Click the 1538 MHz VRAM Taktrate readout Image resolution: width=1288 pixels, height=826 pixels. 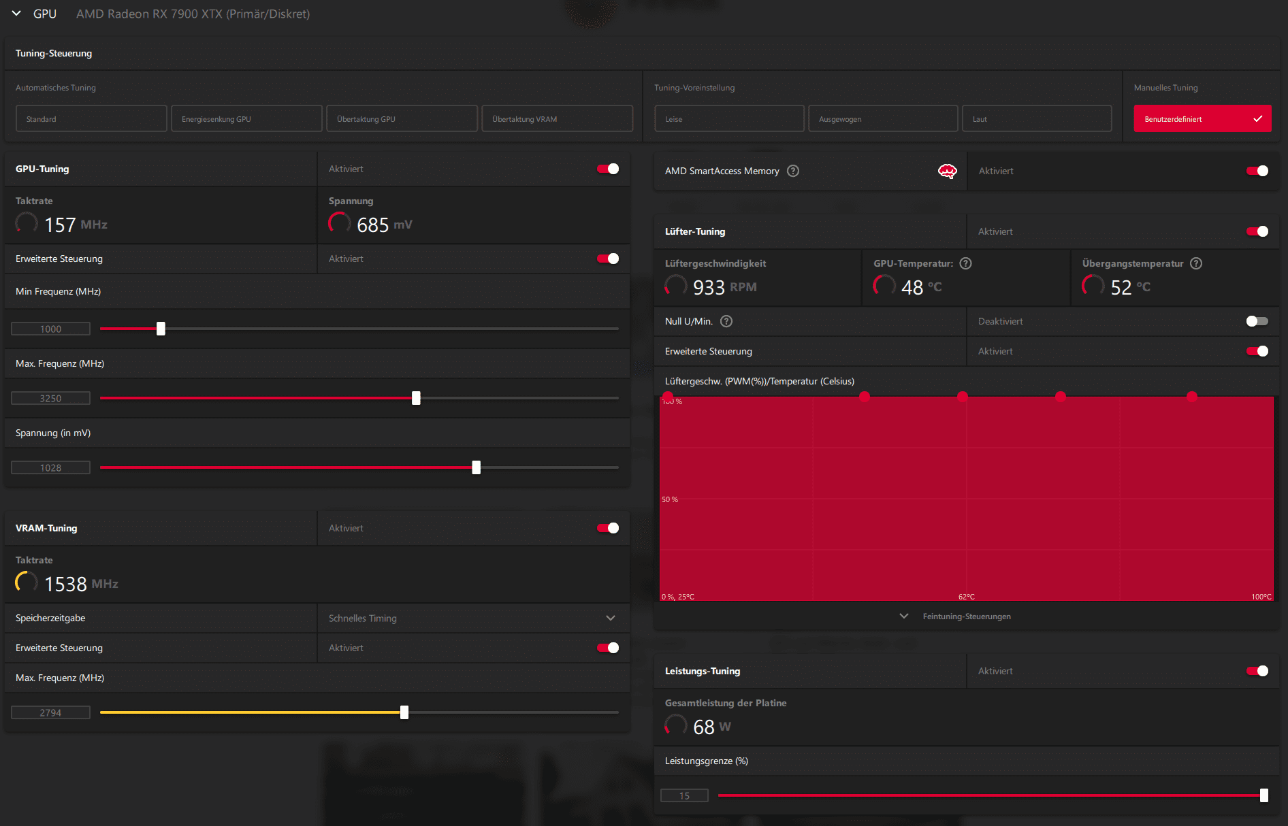[81, 584]
